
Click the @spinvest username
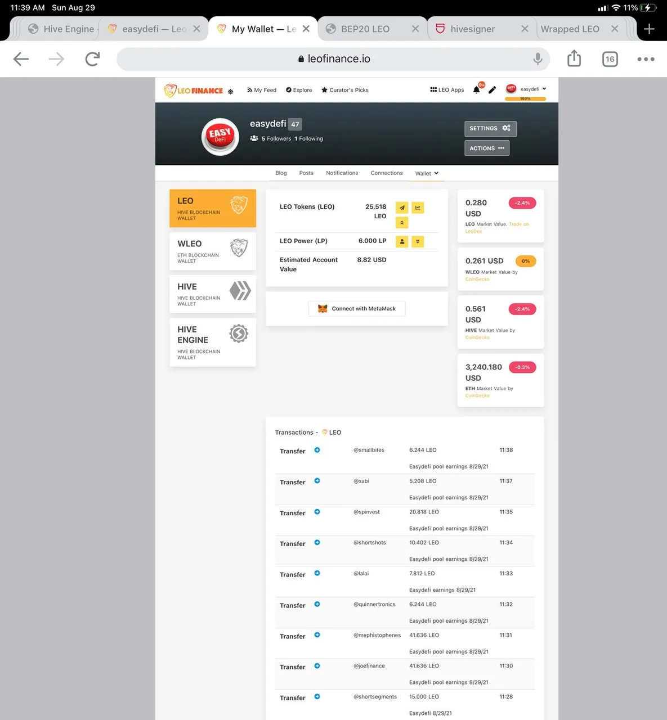366,512
